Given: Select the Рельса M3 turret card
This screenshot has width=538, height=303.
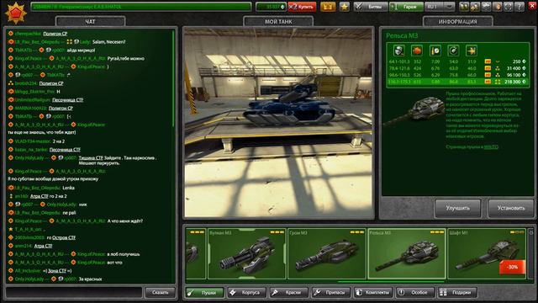Looking at the screenshot, I should pyautogui.click(x=407, y=253).
